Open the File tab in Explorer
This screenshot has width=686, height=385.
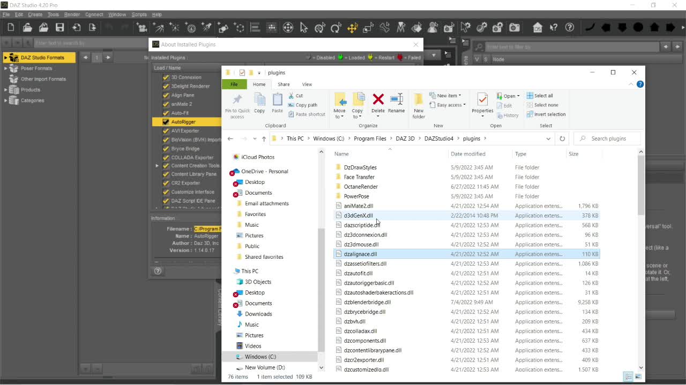pyautogui.click(x=234, y=84)
